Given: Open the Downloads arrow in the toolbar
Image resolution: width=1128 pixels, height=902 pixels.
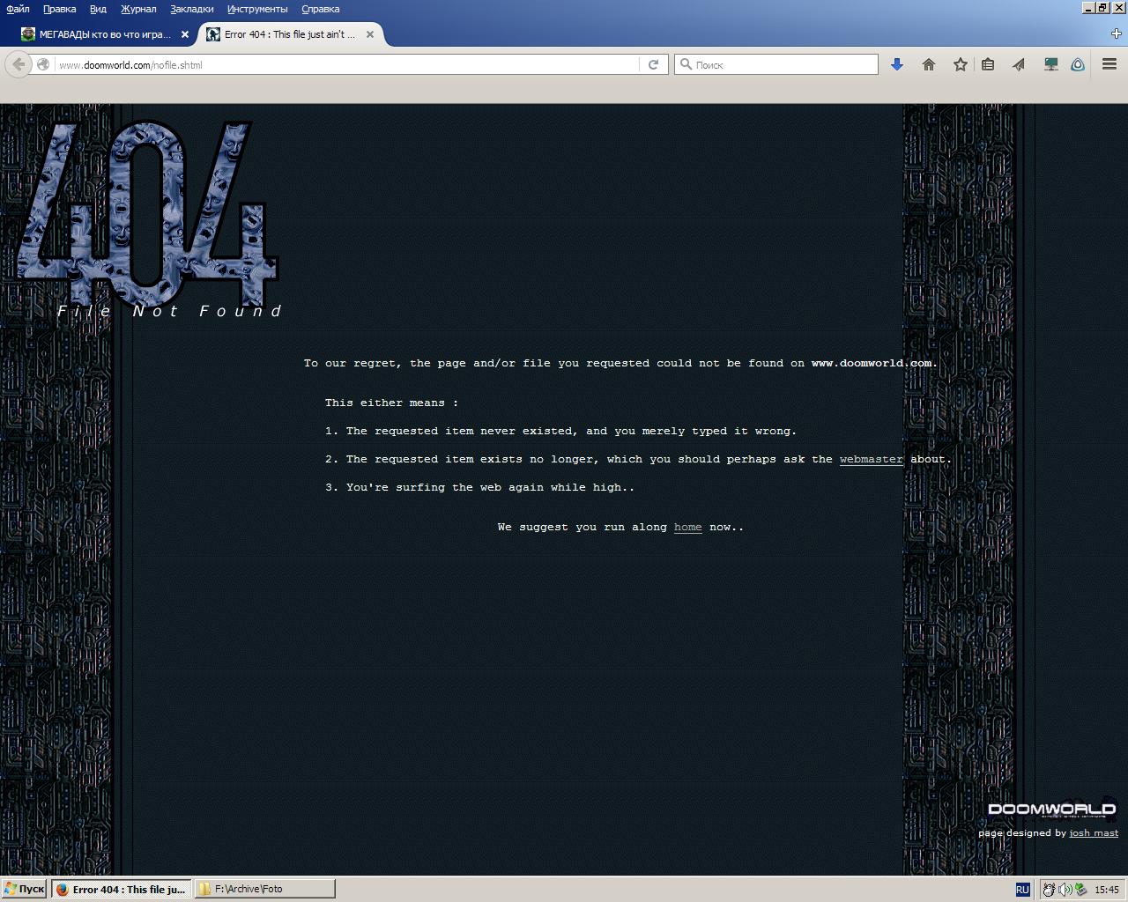Looking at the screenshot, I should tap(897, 64).
